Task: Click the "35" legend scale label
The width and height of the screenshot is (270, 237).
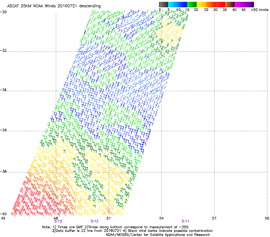Action: tap(225, 10)
